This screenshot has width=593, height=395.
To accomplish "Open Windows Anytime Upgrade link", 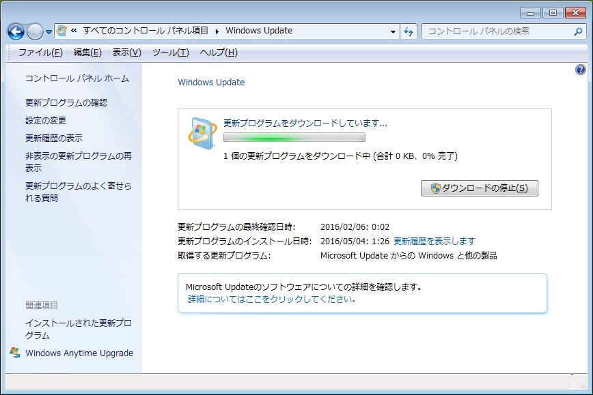I will (79, 353).
